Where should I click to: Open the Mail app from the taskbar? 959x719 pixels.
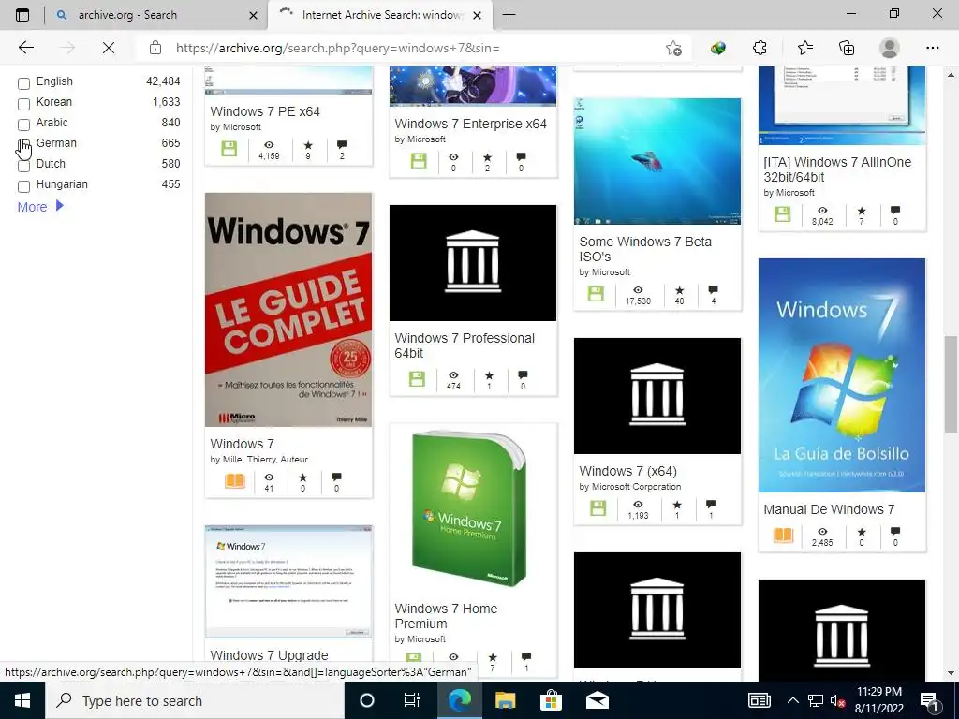597,700
